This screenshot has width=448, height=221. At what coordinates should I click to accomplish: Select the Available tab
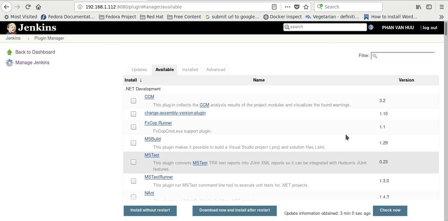(165, 69)
